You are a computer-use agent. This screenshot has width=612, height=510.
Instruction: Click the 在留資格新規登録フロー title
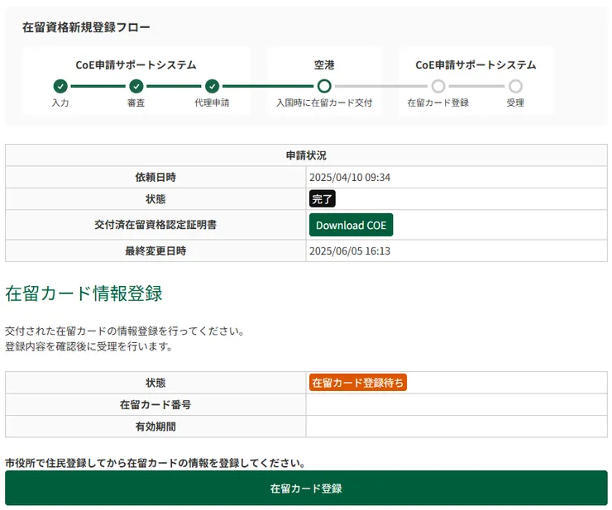(86, 27)
